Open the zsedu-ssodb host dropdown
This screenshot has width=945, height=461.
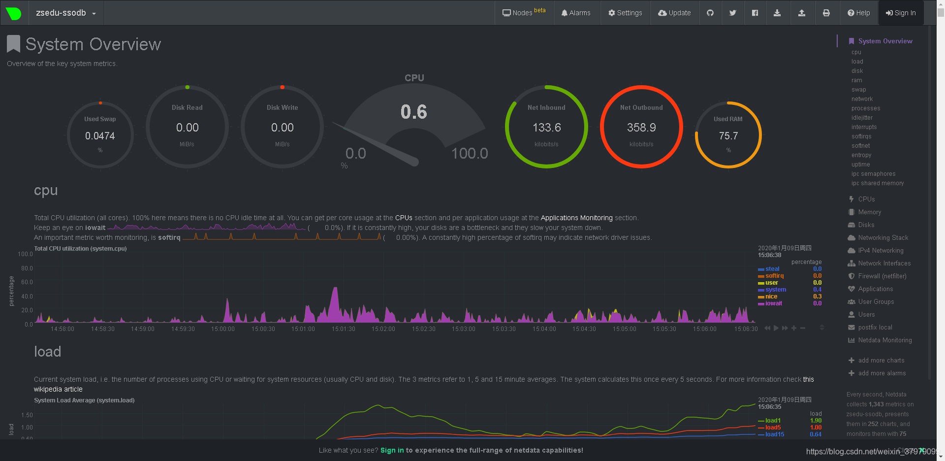(66, 13)
